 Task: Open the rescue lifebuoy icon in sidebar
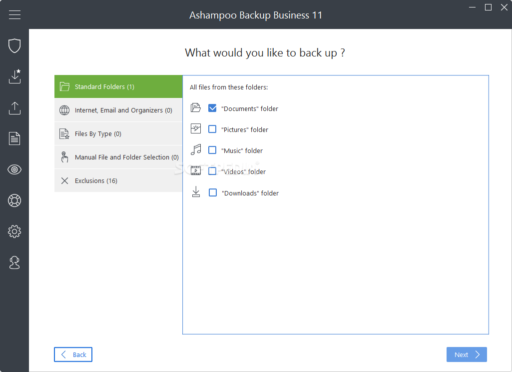14,200
